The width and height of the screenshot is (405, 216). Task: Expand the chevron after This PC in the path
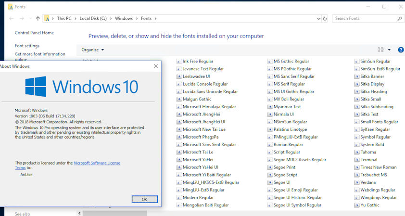(75, 19)
